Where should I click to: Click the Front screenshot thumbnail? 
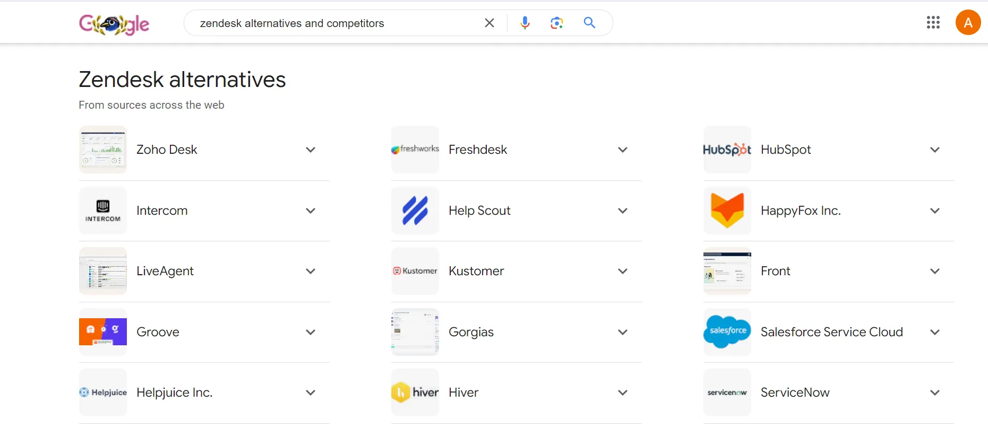click(727, 271)
